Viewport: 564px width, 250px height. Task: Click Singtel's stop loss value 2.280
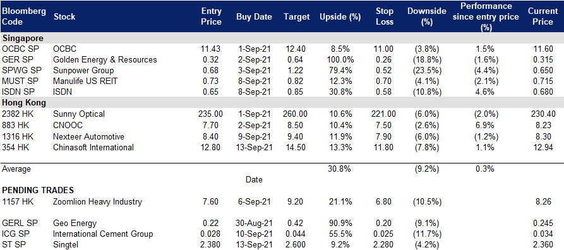click(384, 246)
